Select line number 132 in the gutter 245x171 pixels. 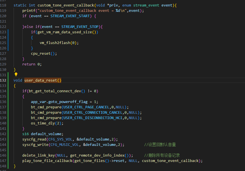[3, 80]
